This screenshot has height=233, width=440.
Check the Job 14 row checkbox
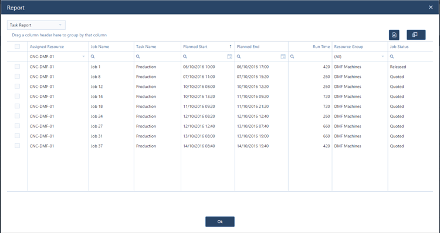[x=17, y=96]
